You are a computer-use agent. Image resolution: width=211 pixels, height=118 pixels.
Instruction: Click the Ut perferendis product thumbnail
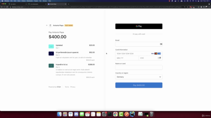point(51,53)
